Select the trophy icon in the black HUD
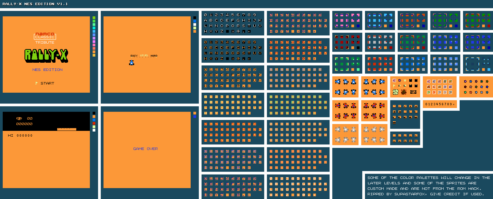The width and height of the screenshot is (493, 199). [x=19, y=119]
